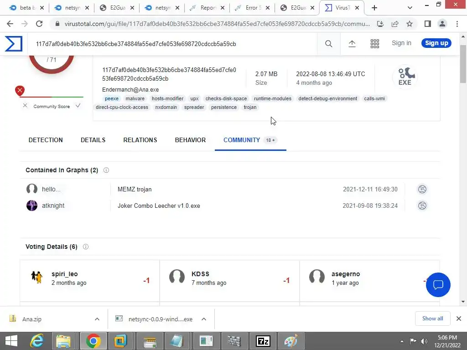Viewport: 467px width, 350px height.
Task: Click the Windows Start button
Action: pos(11,341)
